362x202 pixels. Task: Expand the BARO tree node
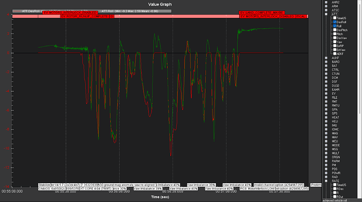coord(326,61)
